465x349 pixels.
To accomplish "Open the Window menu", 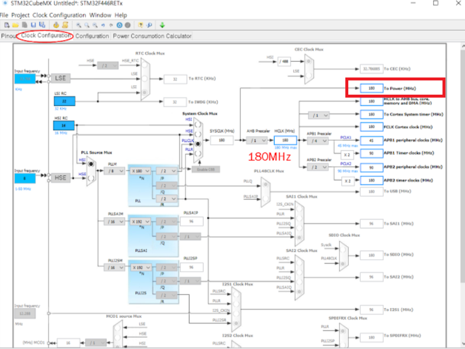I will (x=100, y=15).
